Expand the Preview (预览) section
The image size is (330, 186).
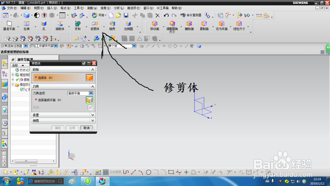click(93, 121)
